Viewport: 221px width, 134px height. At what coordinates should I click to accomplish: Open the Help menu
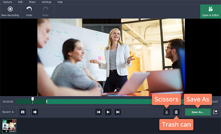(60, 2)
